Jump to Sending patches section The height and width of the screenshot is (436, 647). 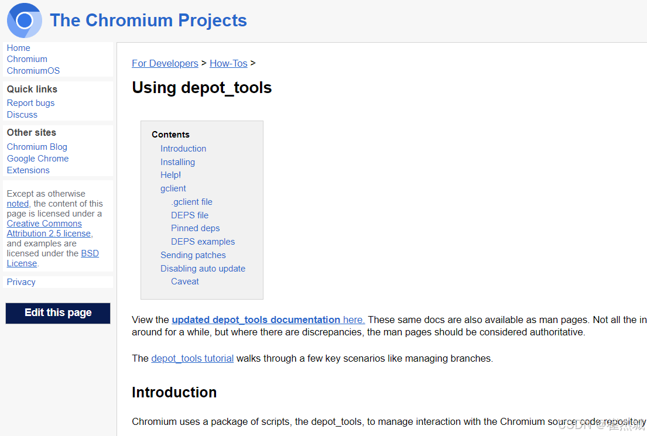(193, 255)
